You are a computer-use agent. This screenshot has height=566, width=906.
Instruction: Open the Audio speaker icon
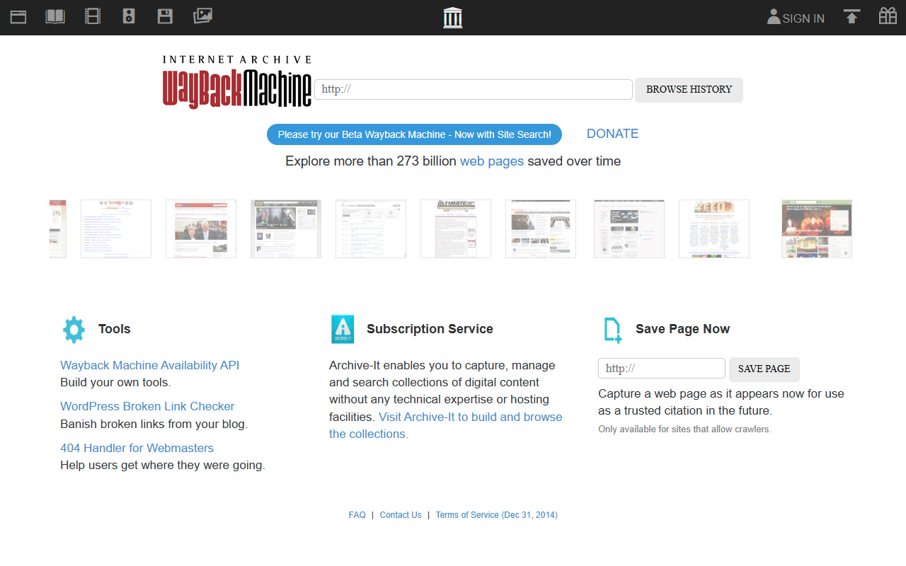(129, 16)
